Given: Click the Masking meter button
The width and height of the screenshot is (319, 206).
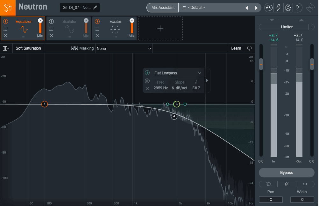Looking at the screenshot, I should (82, 48).
